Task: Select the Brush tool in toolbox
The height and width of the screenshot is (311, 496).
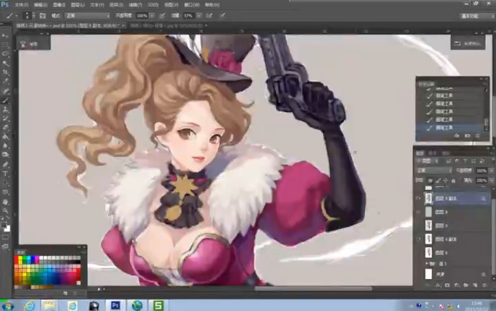Action: [5, 100]
